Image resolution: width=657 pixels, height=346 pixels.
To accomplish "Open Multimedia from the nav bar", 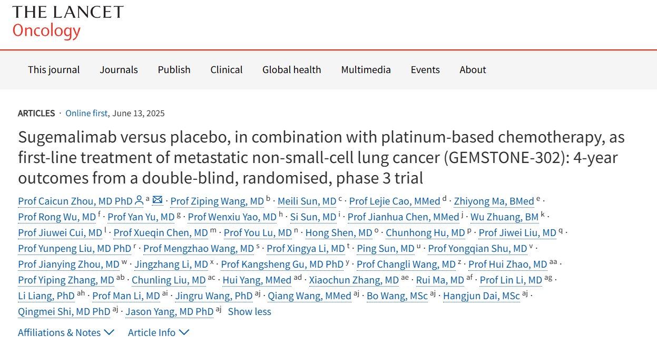I will coord(366,69).
